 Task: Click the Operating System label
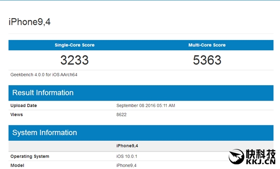coord(30,156)
